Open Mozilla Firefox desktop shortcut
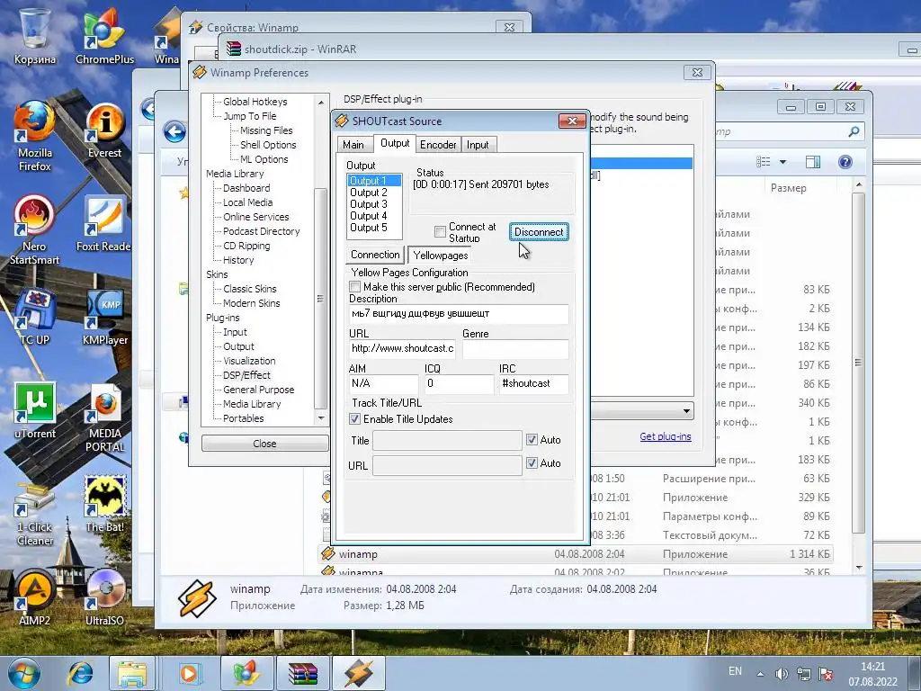The width and height of the screenshot is (921, 691). [35, 137]
